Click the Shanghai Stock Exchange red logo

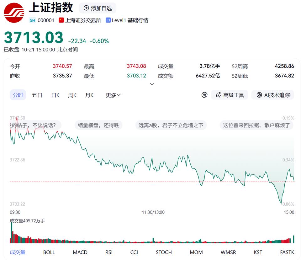[14, 13]
